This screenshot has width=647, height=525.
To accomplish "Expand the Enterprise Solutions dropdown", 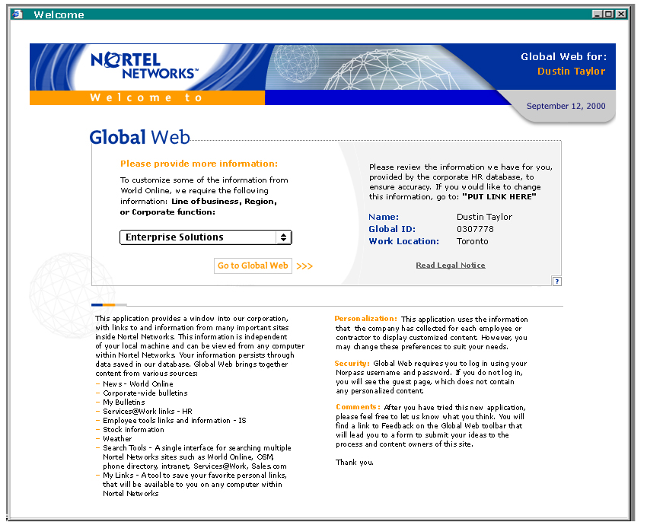I will (x=205, y=237).
